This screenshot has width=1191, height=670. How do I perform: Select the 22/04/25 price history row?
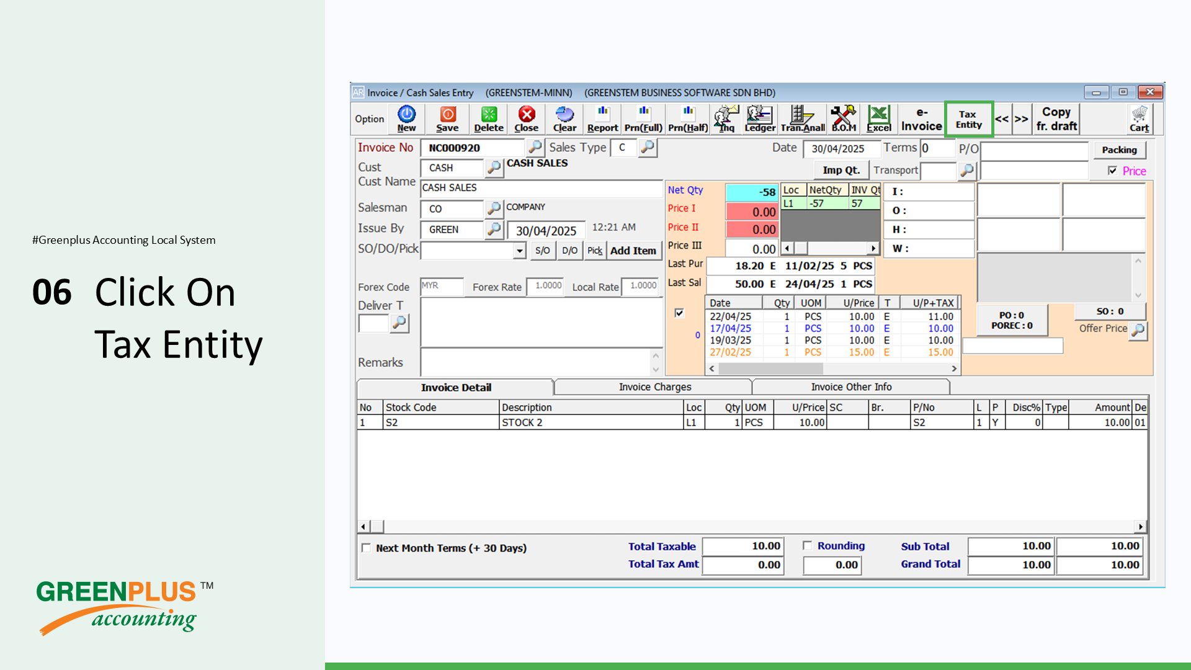pos(832,316)
